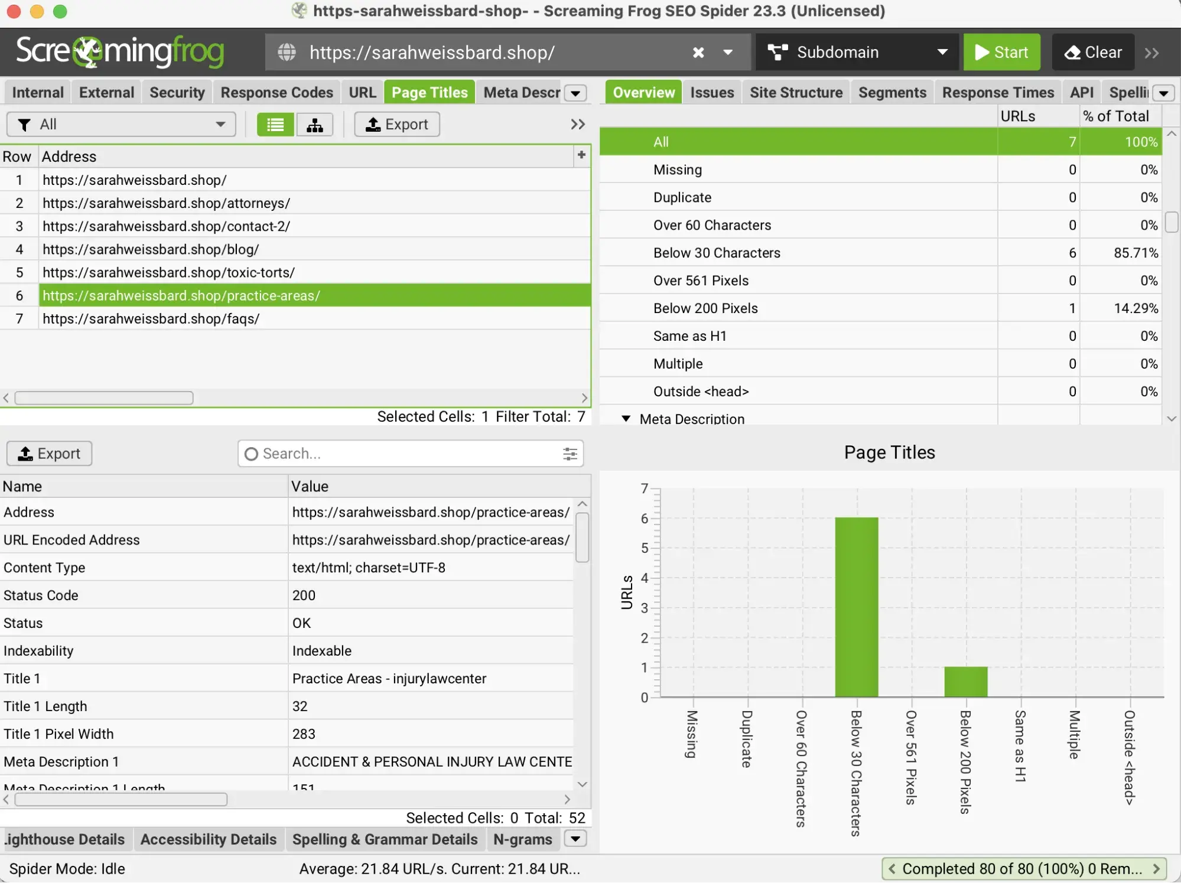Select the Same as H1 row
The image size is (1181, 883).
(x=880, y=337)
